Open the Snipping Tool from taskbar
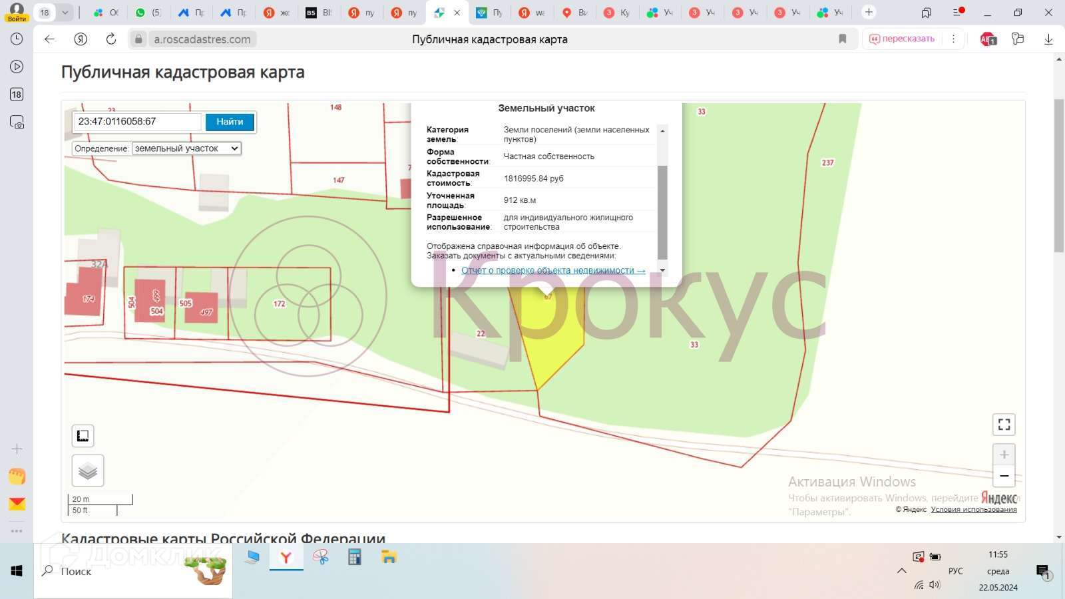The width and height of the screenshot is (1065, 599). point(320,558)
